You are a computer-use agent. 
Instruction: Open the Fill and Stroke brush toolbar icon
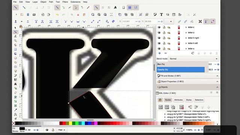(x=155, y=15)
